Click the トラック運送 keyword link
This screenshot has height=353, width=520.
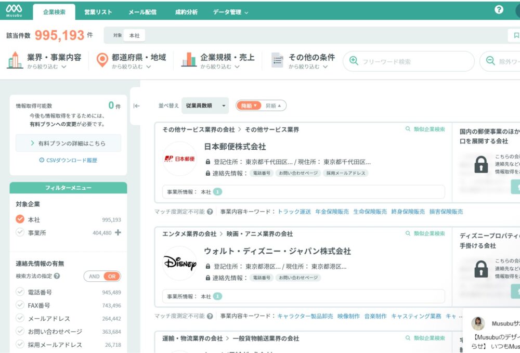(x=294, y=212)
